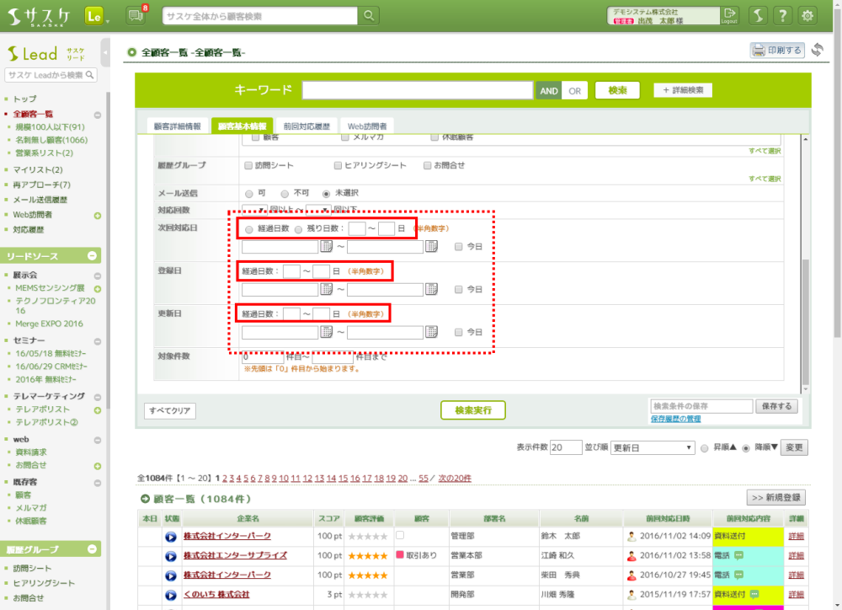Click blue arrow icon for 株式会社エンタープライズ row
This screenshot has height=610, width=842.
[170, 555]
